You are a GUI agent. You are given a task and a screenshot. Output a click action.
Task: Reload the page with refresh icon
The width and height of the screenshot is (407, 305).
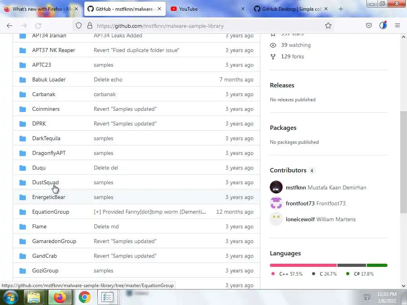point(38,26)
